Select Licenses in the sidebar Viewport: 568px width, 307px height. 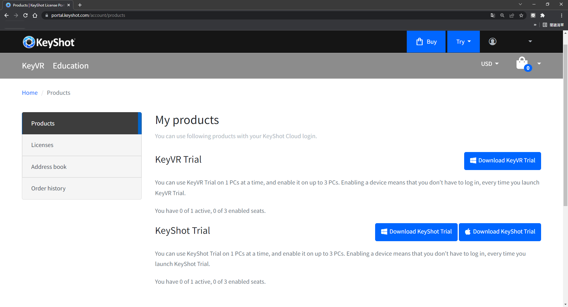tap(82, 145)
